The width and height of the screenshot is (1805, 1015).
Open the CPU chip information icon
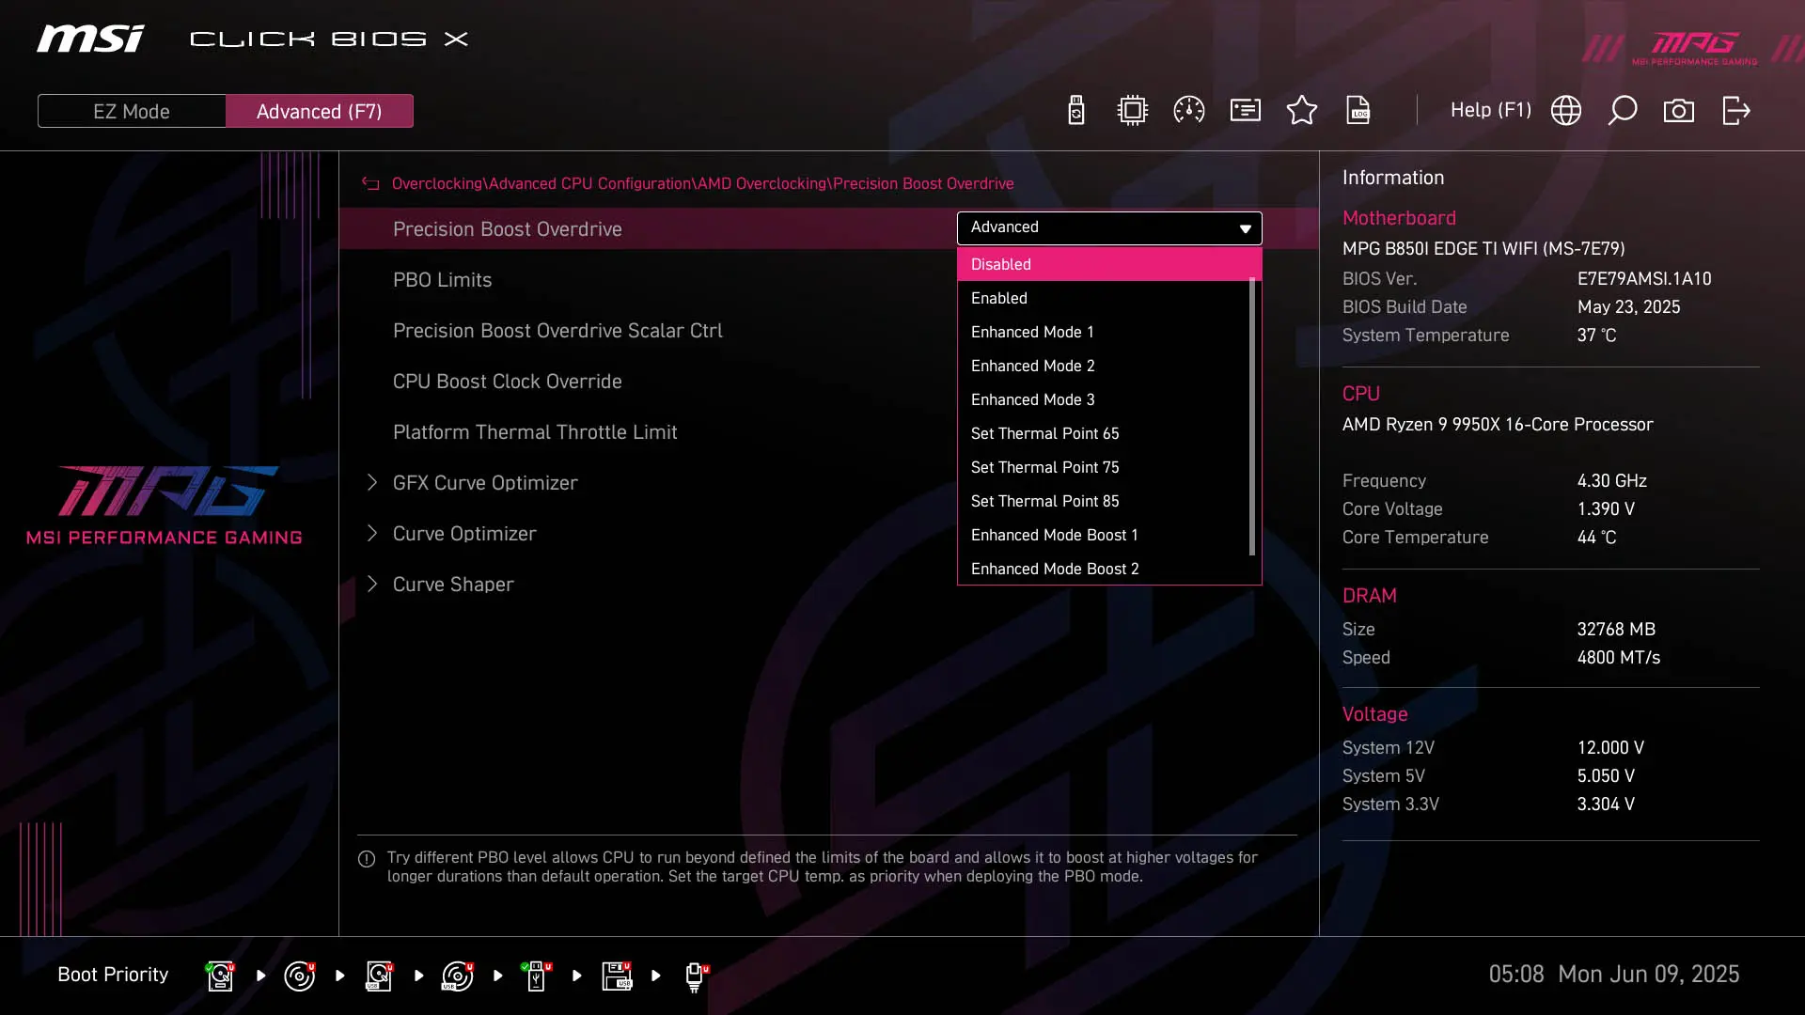pos(1133,110)
